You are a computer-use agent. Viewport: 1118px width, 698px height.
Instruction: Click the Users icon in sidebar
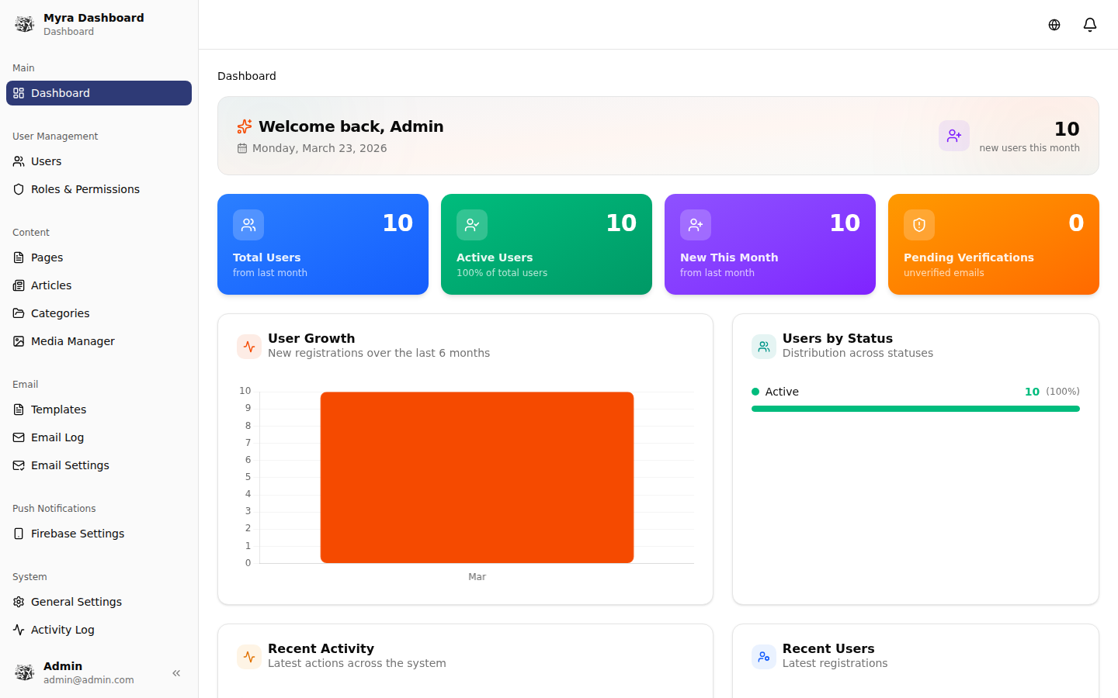19,161
